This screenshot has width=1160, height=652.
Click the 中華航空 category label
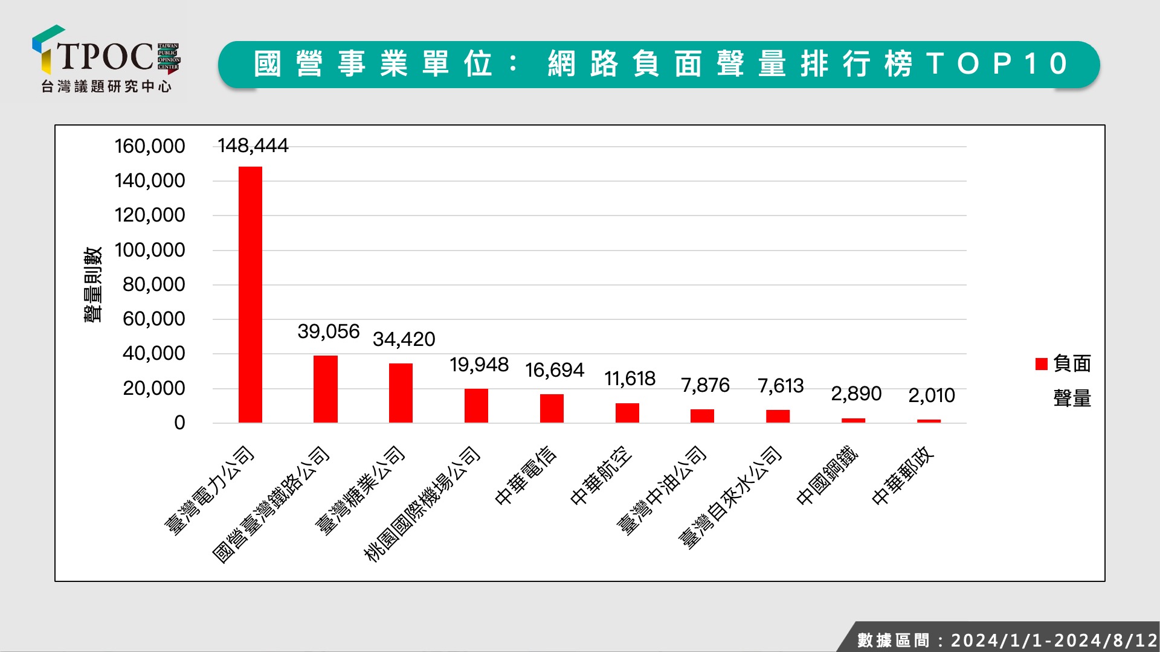coord(601,475)
